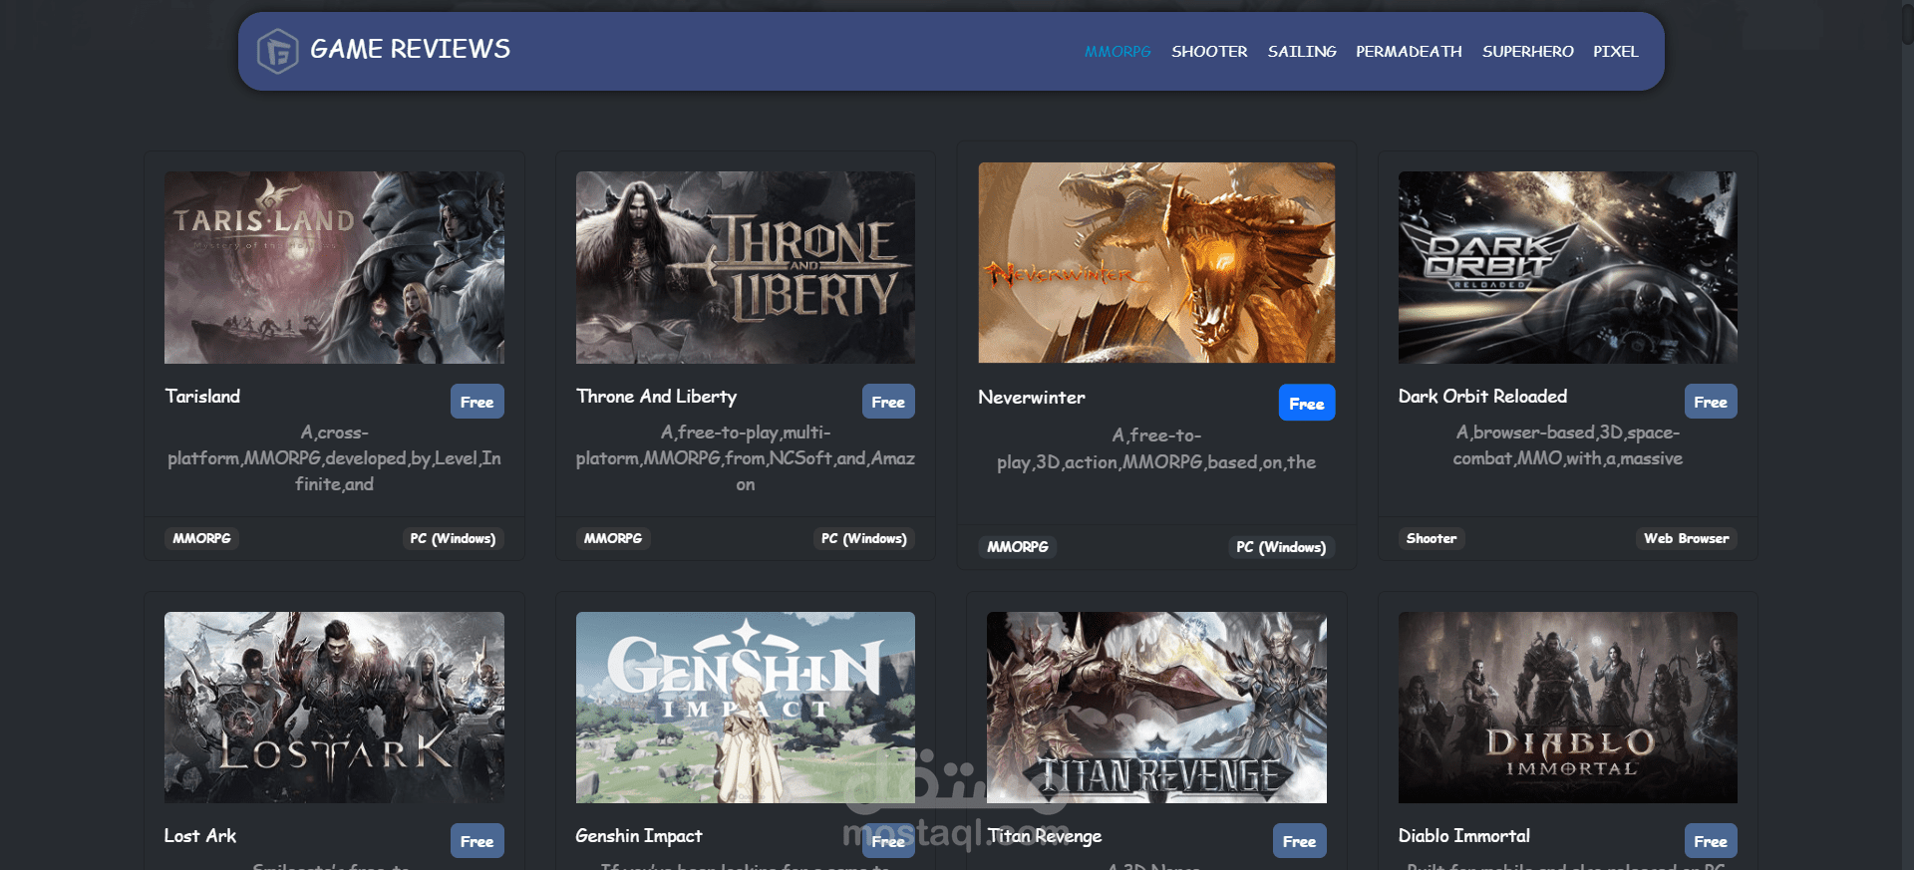The height and width of the screenshot is (870, 1914).
Task: Click the Free badge on Dark Orbit Reloaded
Action: coord(1711,402)
